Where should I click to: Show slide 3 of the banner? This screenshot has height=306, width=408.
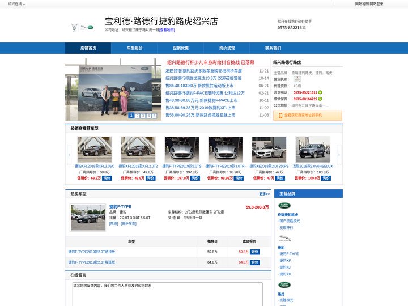143,116
